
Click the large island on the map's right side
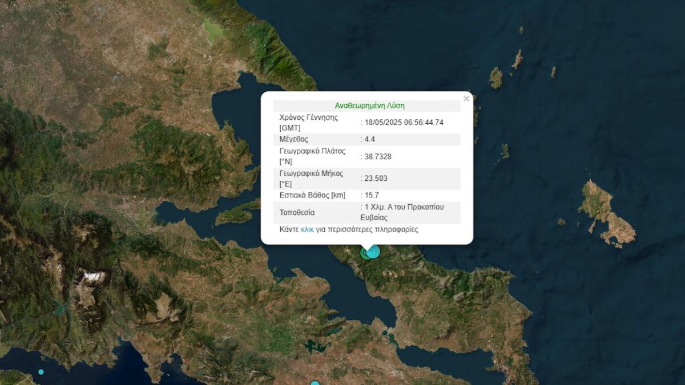[604, 210]
